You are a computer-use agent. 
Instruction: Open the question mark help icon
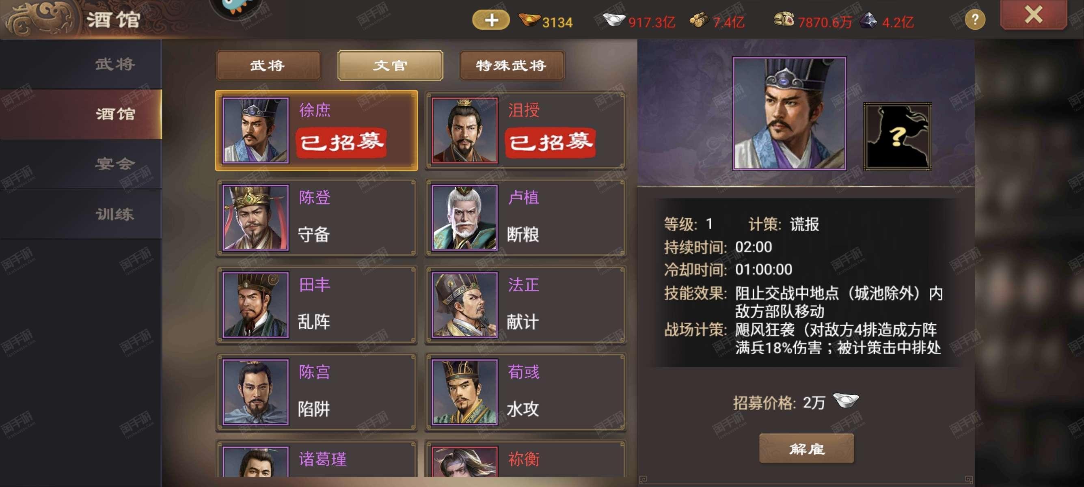tap(975, 20)
